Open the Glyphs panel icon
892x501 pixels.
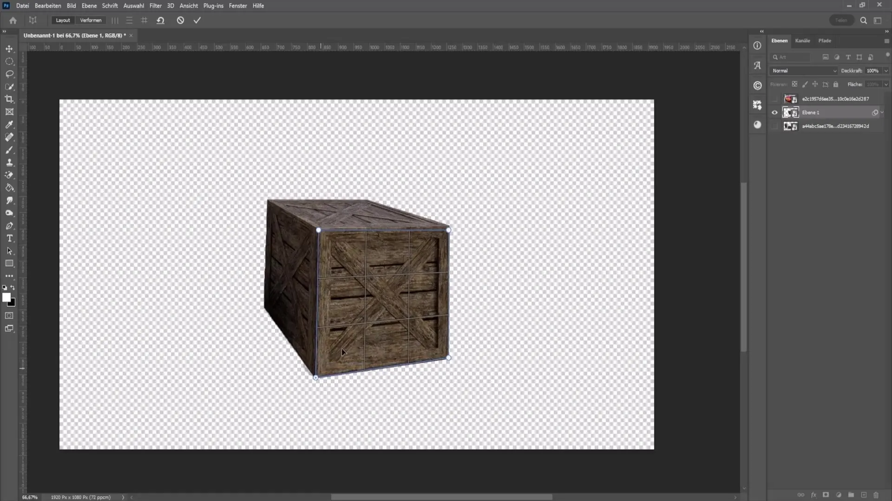[x=757, y=65]
